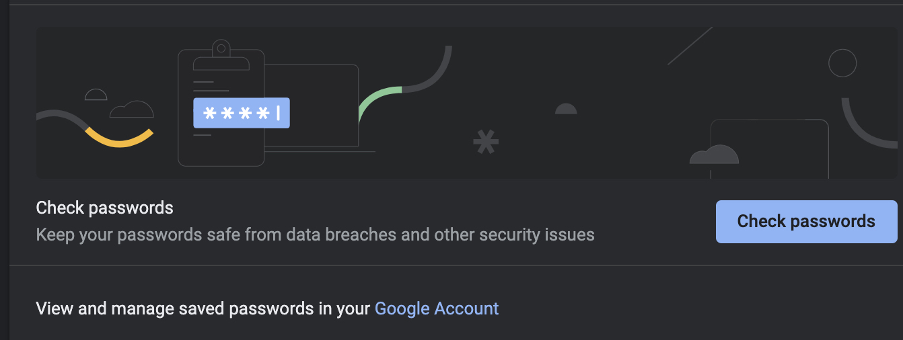This screenshot has width=903, height=340.
Task: Click the small outlined half-circle icon
Action: tap(96, 95)
